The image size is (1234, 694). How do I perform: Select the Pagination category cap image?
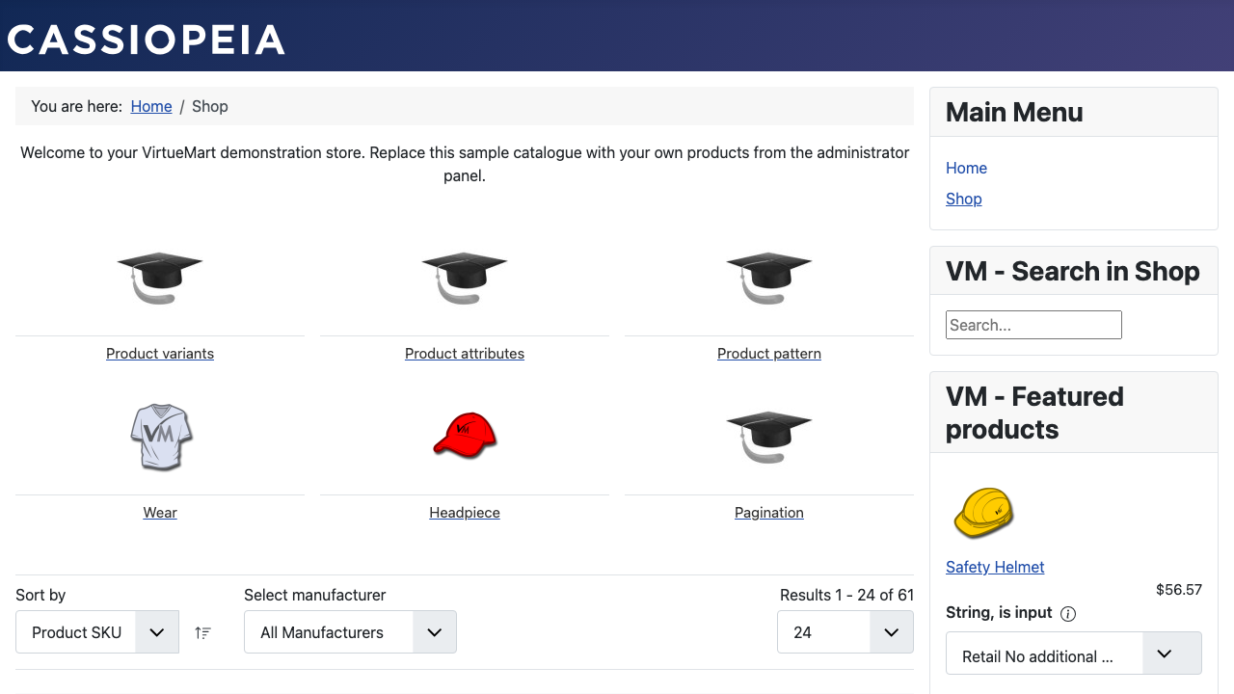(769, 437)
